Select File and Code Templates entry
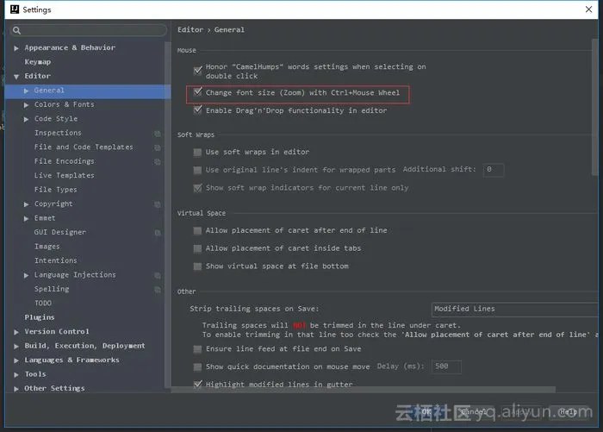This screenshot has height=432, width=603. pyautogui.click(x=84, y=147)
